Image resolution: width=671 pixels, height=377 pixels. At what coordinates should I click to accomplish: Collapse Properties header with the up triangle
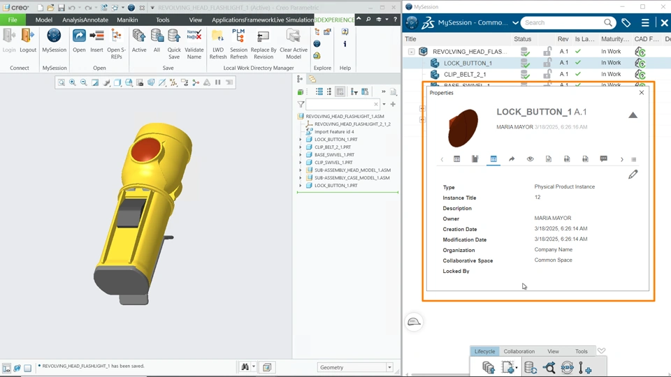[633, 115]
